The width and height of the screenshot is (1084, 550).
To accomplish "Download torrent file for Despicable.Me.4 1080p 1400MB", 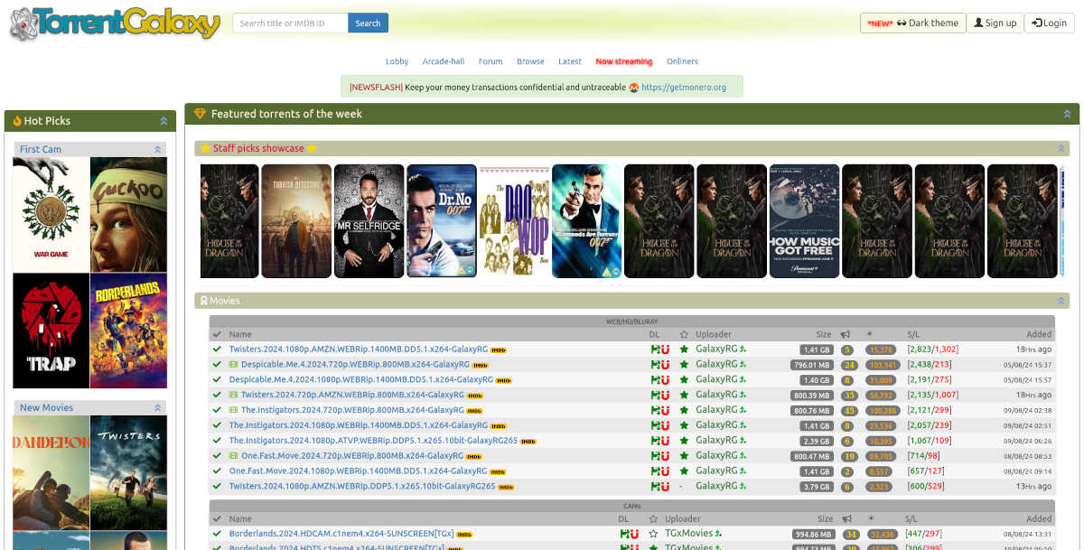I will tap(655, 379).
